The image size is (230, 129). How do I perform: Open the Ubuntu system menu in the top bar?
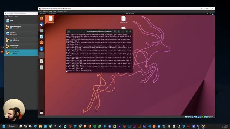pyautogui.click(x=210, y=14)
